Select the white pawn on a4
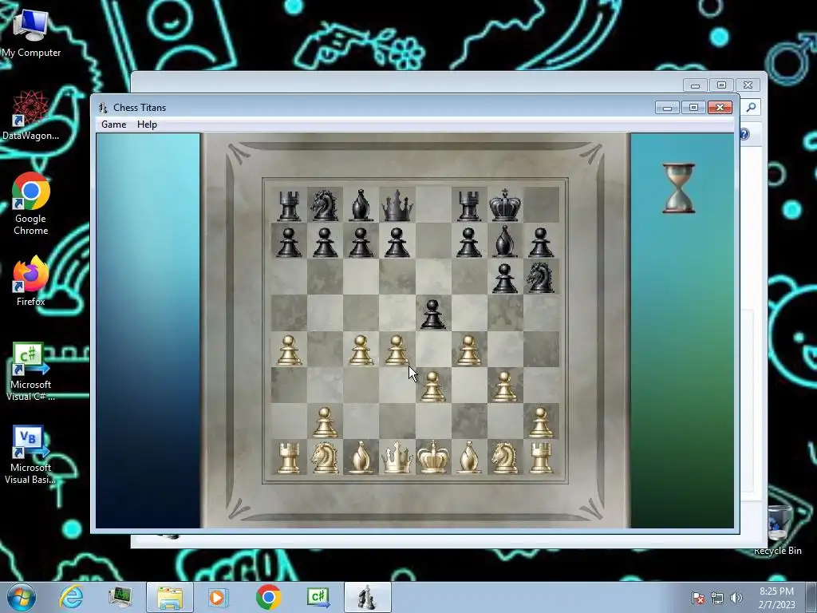Screen dimensions: 817x613 289,350
